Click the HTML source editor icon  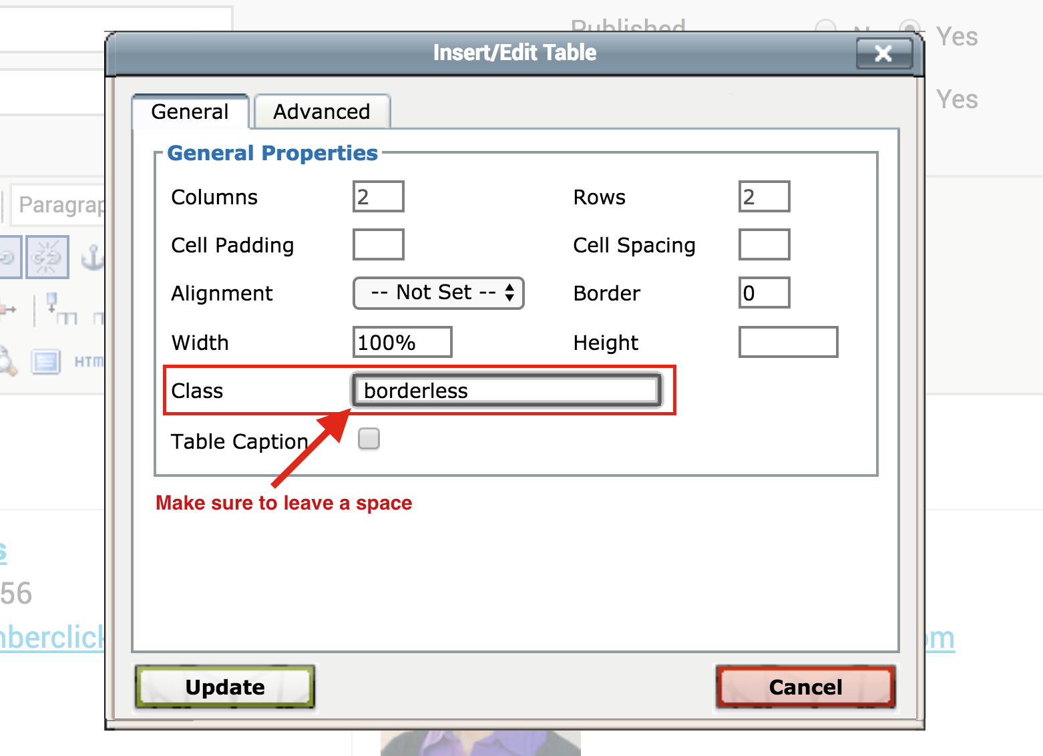(89, 361)
